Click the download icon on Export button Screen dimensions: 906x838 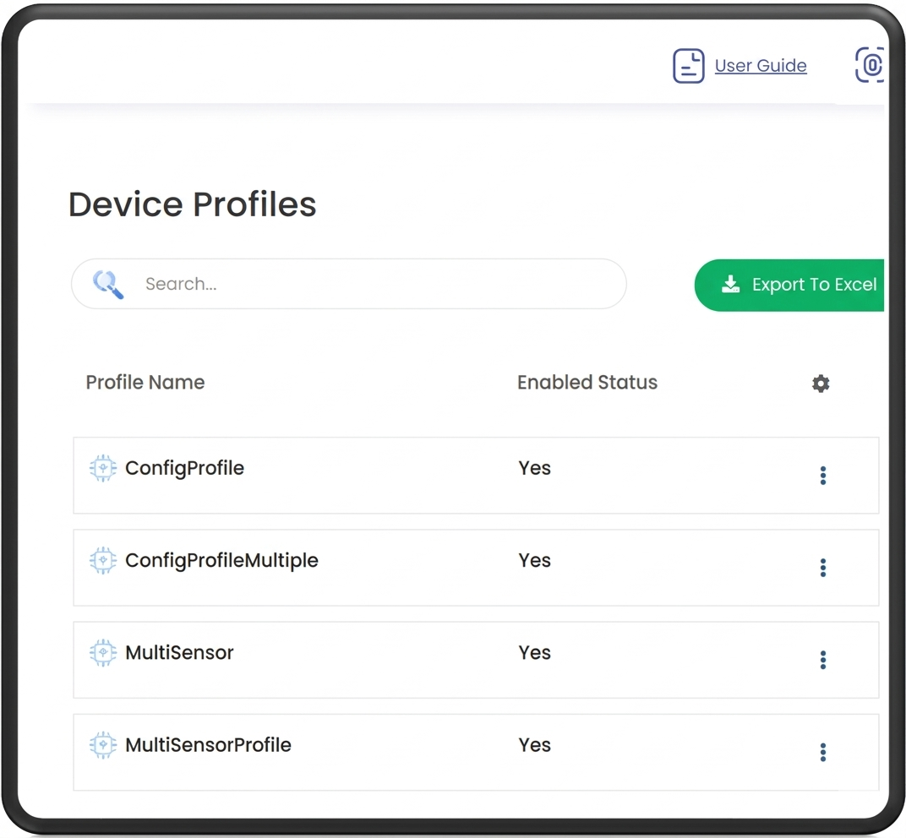click(730, 285)
